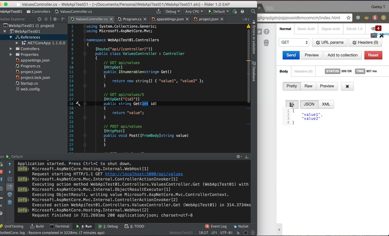Collapse the WebApiTest01 project node
389x236 pixels.
5,31
